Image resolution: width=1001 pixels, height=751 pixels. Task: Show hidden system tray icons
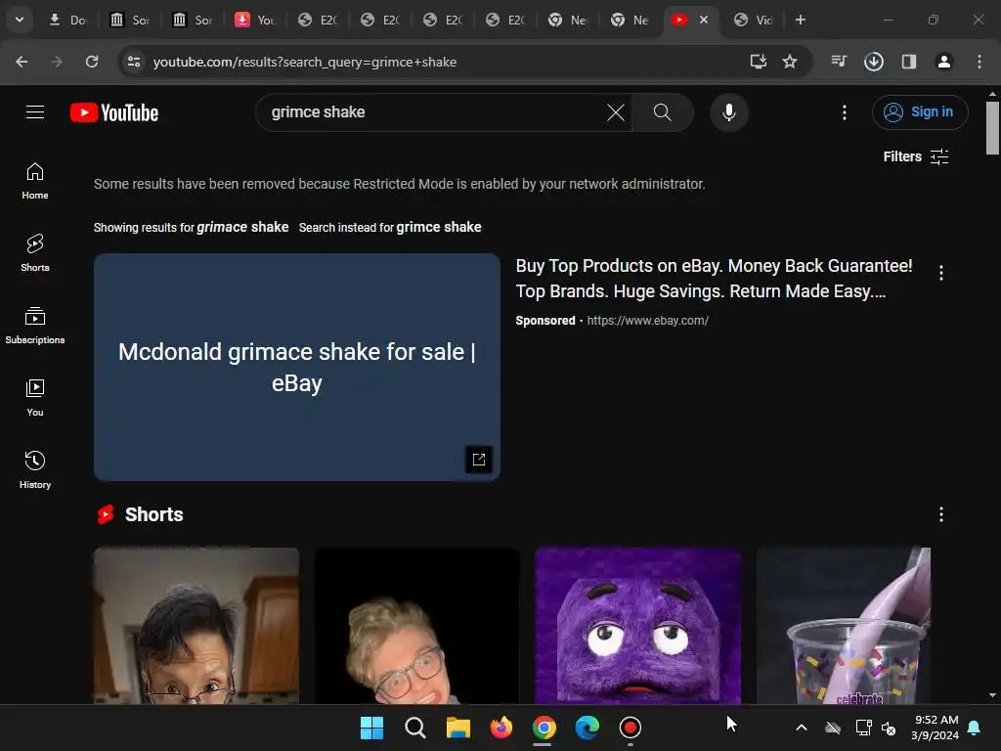pyautogui.click(x=802, y=728)
